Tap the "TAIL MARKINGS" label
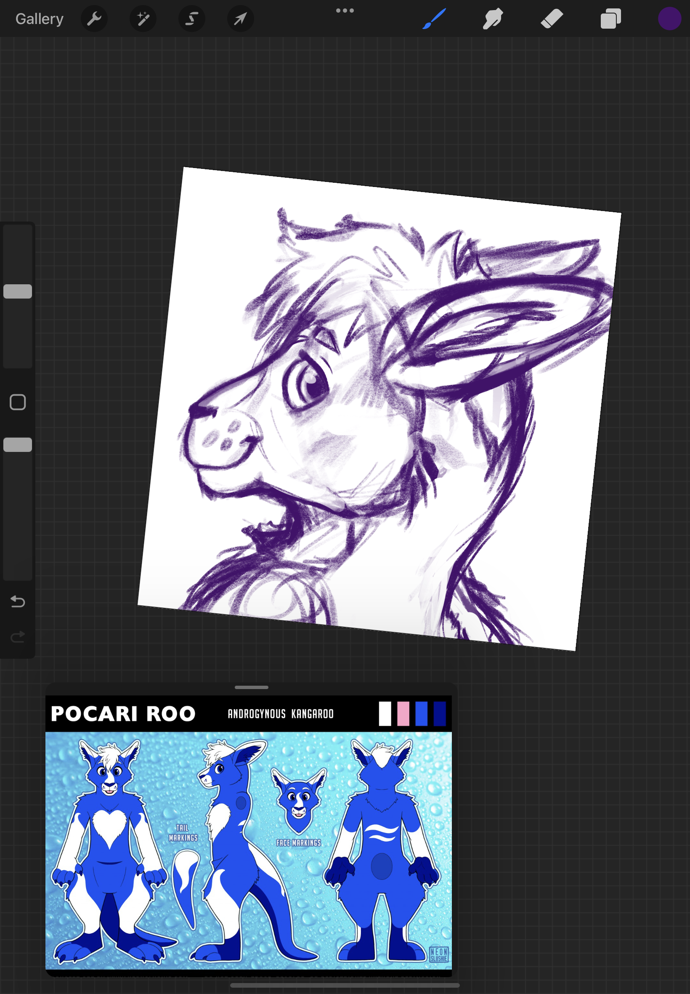Image resolution: width=690 pixels, height=994 pixels. coord(183,833)
